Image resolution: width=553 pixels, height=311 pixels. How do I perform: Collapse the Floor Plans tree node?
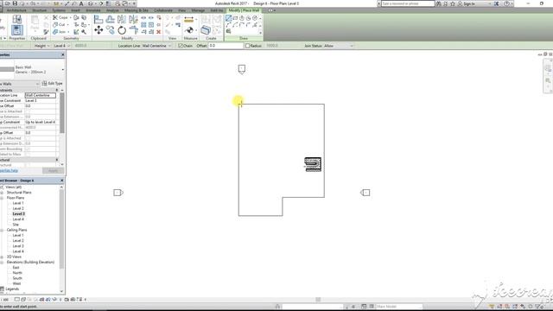tap(2, 198)
